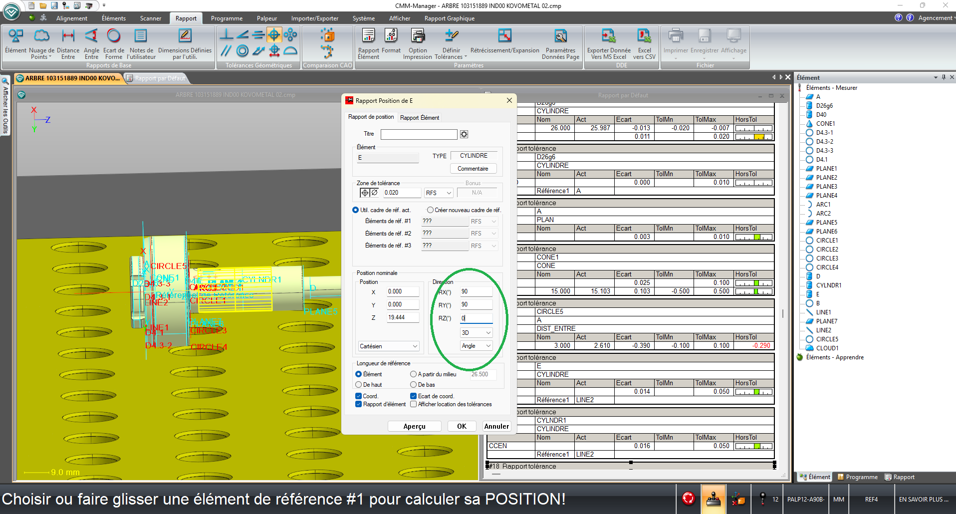Click Exporter Donnée Vers MS Excel

click(x=609, y=44)
